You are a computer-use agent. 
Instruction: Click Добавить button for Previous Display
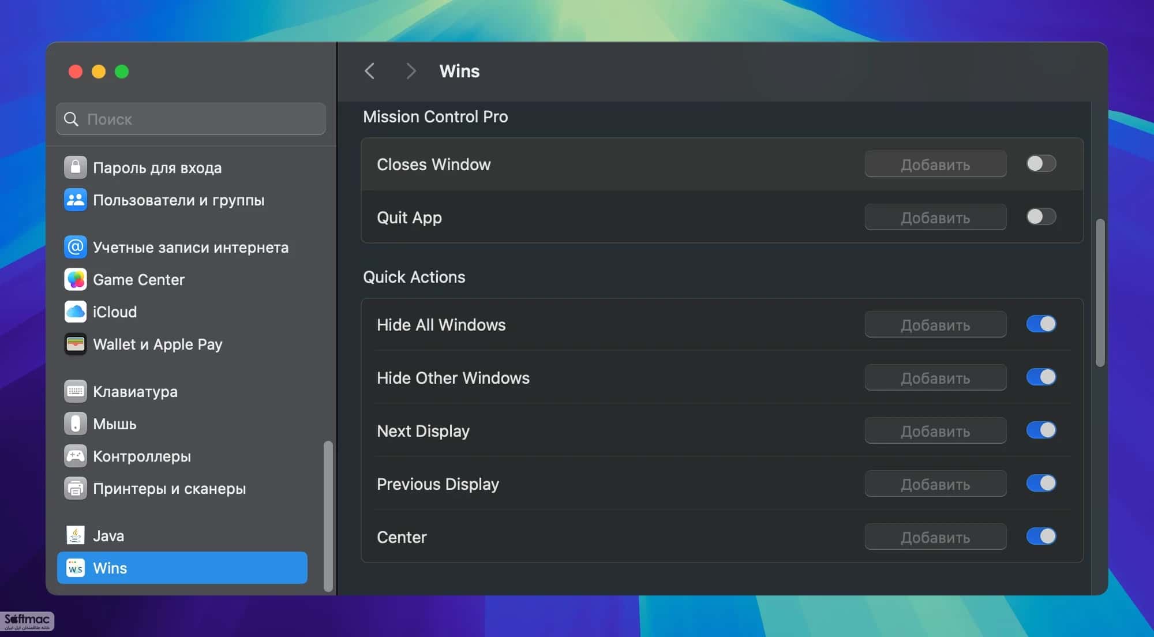[x=935, y=484]
